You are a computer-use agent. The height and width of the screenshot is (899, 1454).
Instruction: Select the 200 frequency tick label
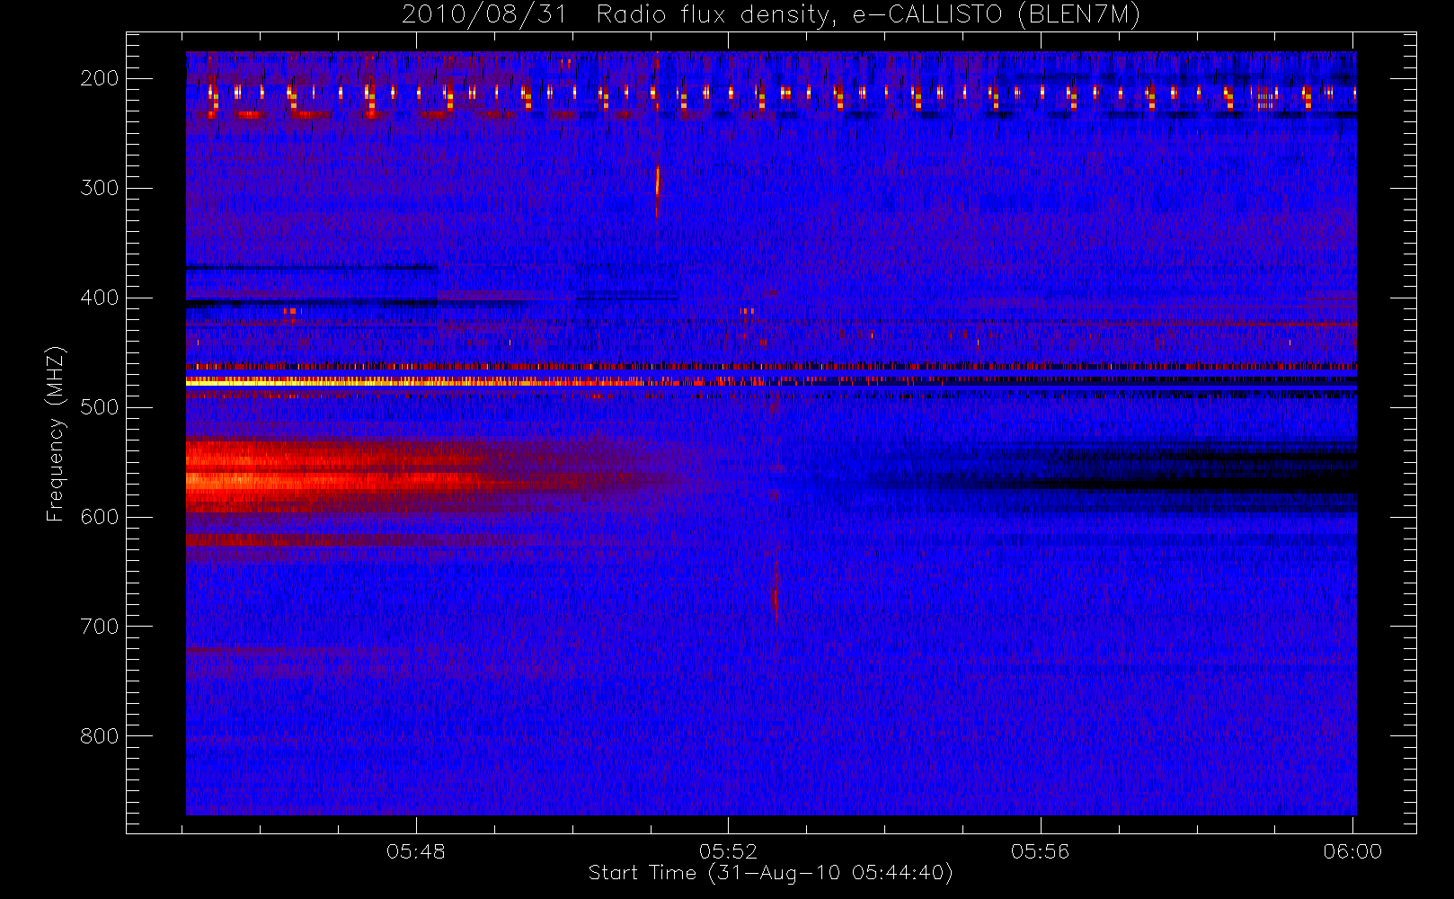[100, 78]
